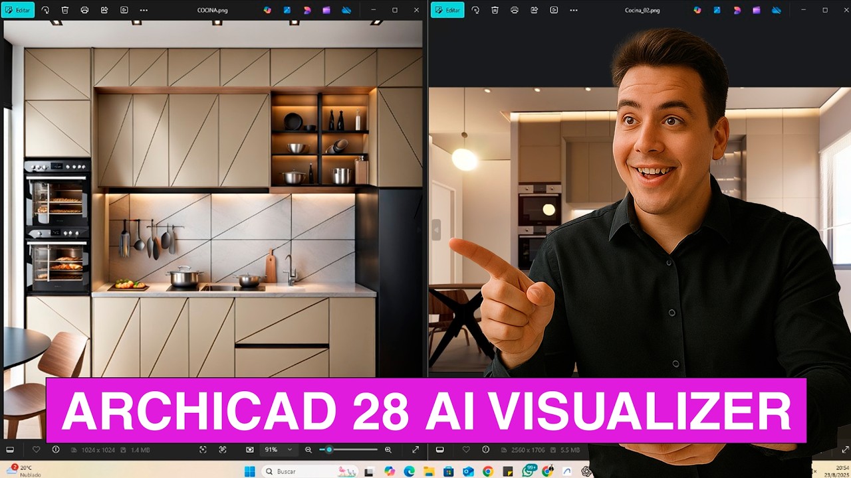851x478 pixels.
Task: Click the Buscar taskbar search box
Action: (310, 471)
